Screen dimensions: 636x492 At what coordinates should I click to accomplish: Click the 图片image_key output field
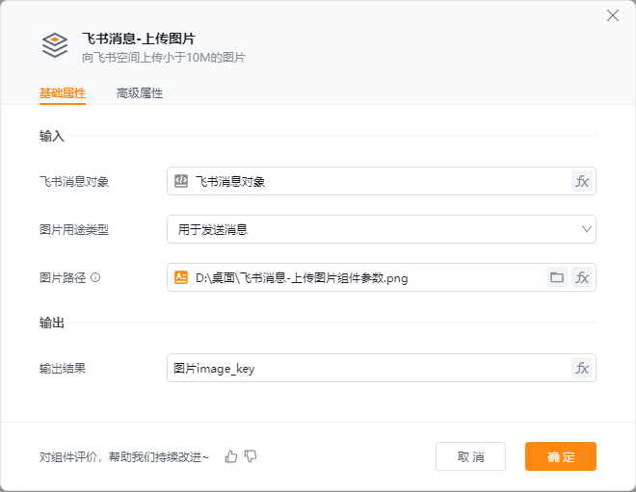click(x=382, y=368)
